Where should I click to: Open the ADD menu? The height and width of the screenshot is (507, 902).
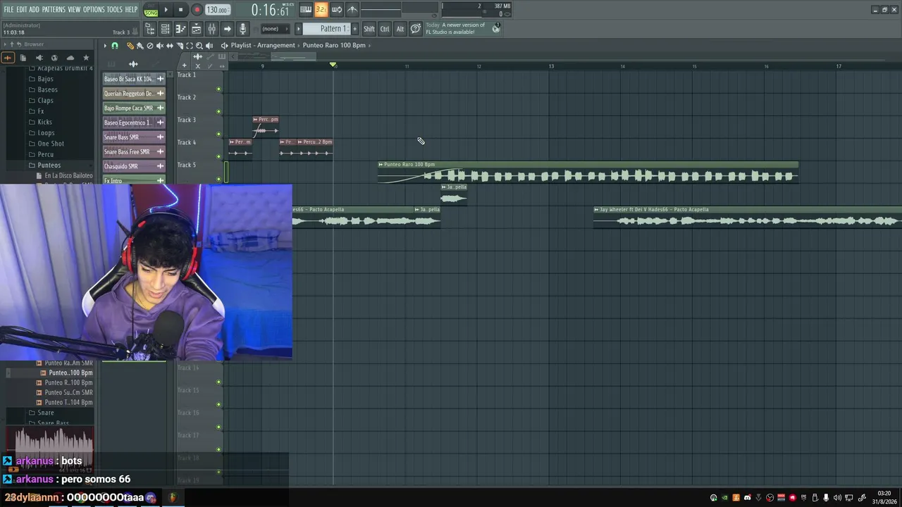click(34, 10)
